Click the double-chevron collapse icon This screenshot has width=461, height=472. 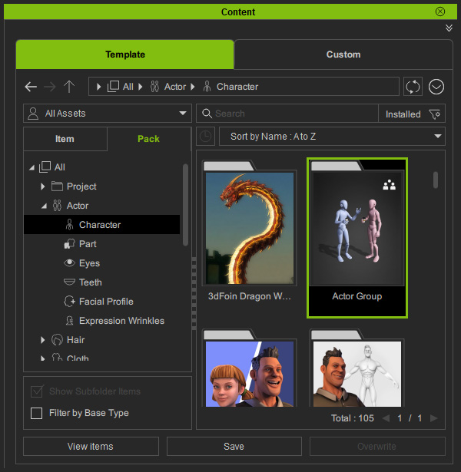click(x=449, y=28)
